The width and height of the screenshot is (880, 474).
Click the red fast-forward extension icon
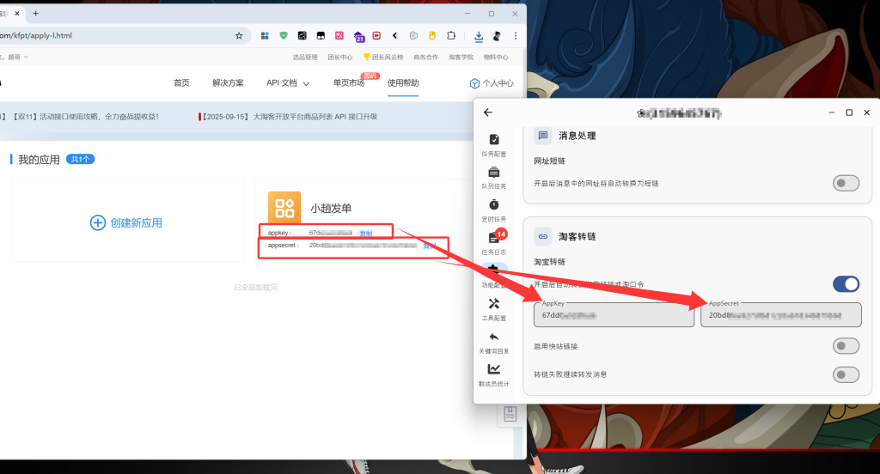click(376, 35)
